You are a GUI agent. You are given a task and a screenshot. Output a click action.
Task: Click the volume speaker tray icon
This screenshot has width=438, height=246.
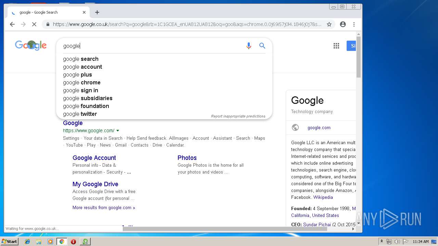397,242
